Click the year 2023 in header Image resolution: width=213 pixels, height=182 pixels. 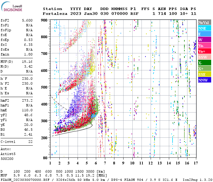point(76,14)
